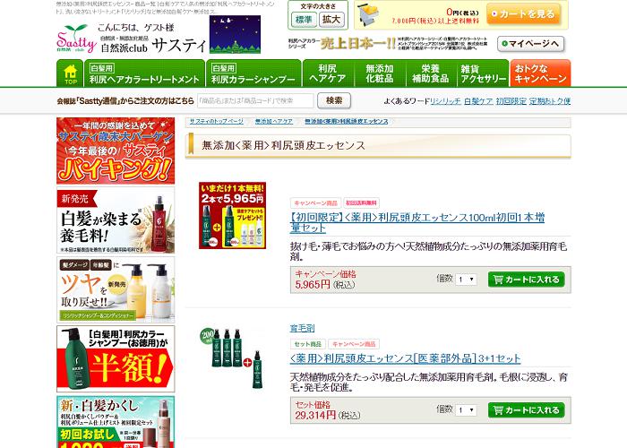Open 【初回限定】利尻頭皮エッセンス100ml product link
The width and height of the screenshot is (627, 448).
(417, 222)
